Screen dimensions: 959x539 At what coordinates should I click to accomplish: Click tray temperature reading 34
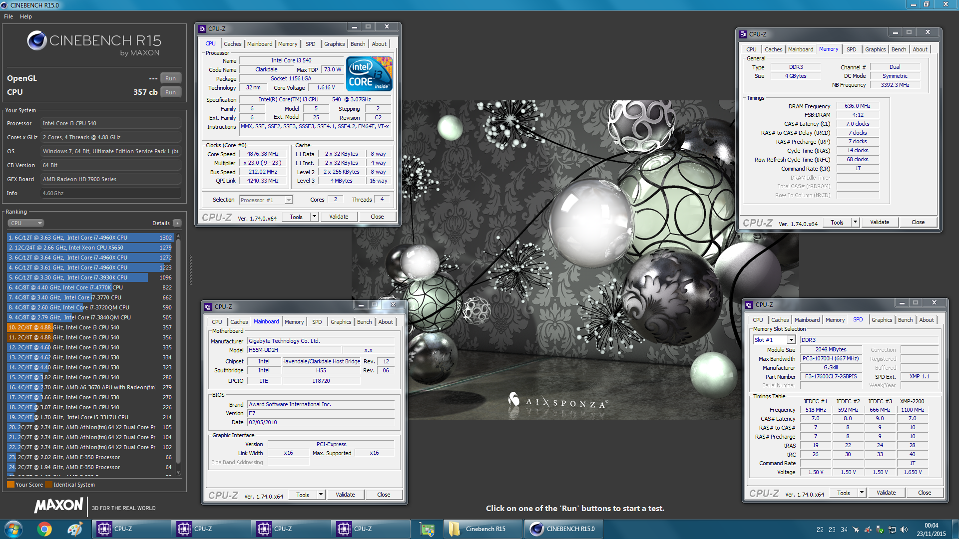point(844,530)
